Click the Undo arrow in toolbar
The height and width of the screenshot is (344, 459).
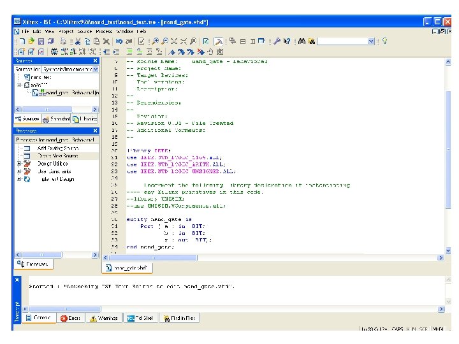119,41
